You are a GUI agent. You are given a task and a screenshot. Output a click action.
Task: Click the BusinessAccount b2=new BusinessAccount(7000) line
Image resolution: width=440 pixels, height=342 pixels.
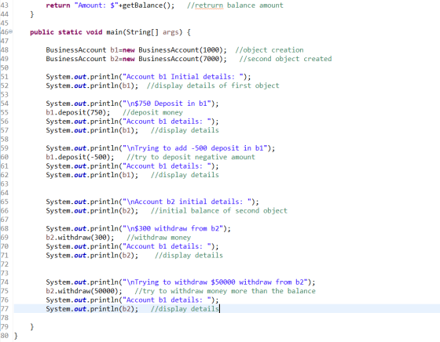pos(137,59)
